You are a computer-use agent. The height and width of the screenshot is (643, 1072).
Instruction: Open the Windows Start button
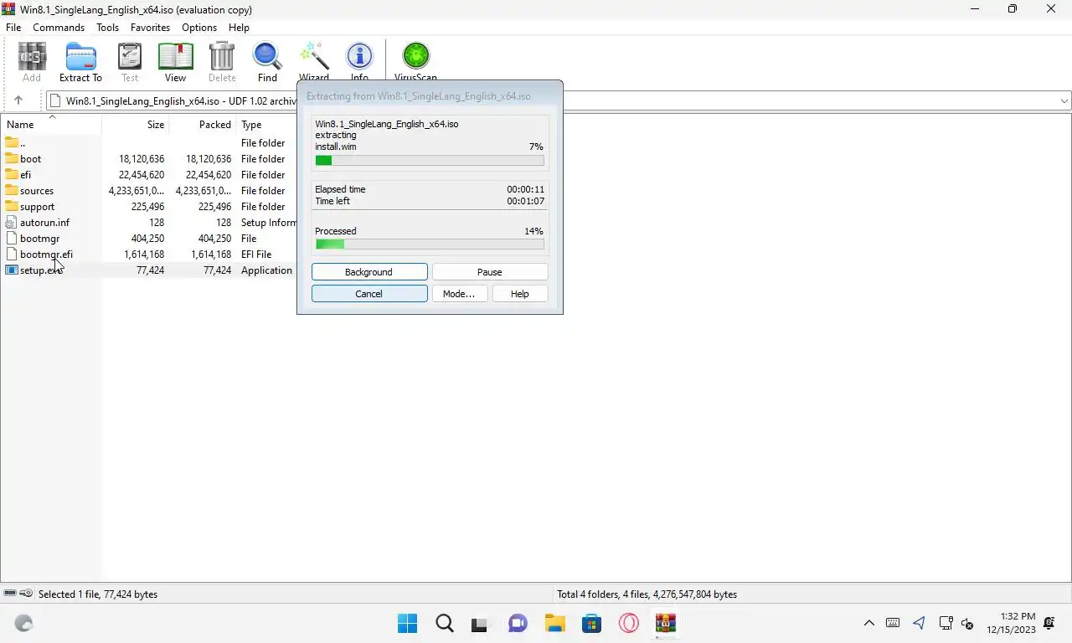[x=407, y=623]
